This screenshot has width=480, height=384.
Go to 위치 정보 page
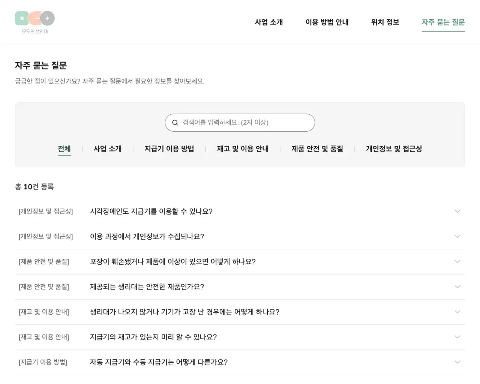click(x=385, y=22)
